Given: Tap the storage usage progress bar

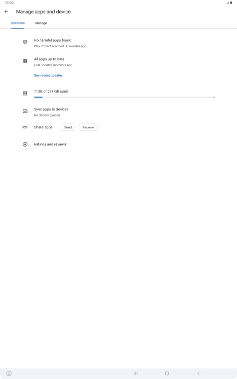Looking at the screenshot, I should click(124, 97).
